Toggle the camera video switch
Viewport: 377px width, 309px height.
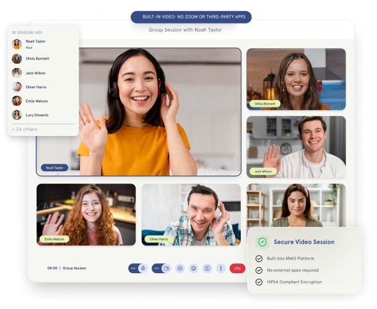pyautogui.click(x=166, y=268)
